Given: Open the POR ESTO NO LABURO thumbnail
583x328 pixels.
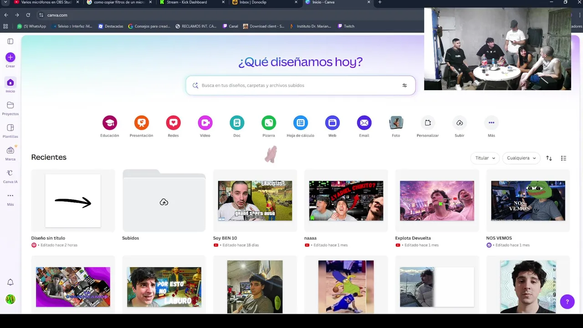Looking at the screenshot, I should pyautogui.click(x=164, y=287).
